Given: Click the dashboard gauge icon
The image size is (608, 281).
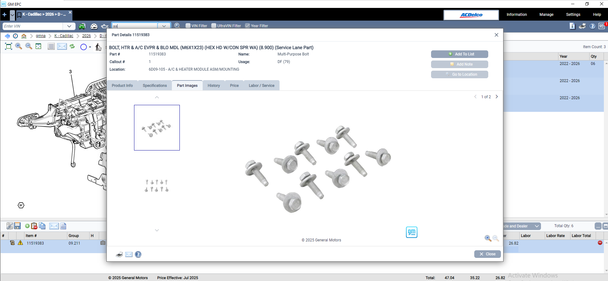Looking at the screenshot, I should point(94,26).
